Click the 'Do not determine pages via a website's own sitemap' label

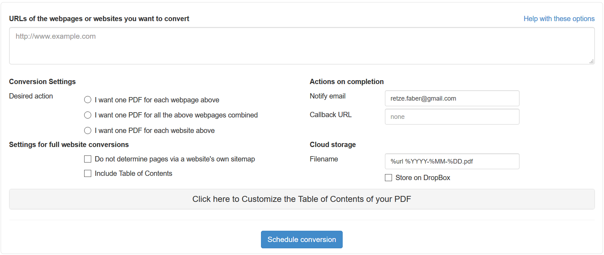click(175, 159)
